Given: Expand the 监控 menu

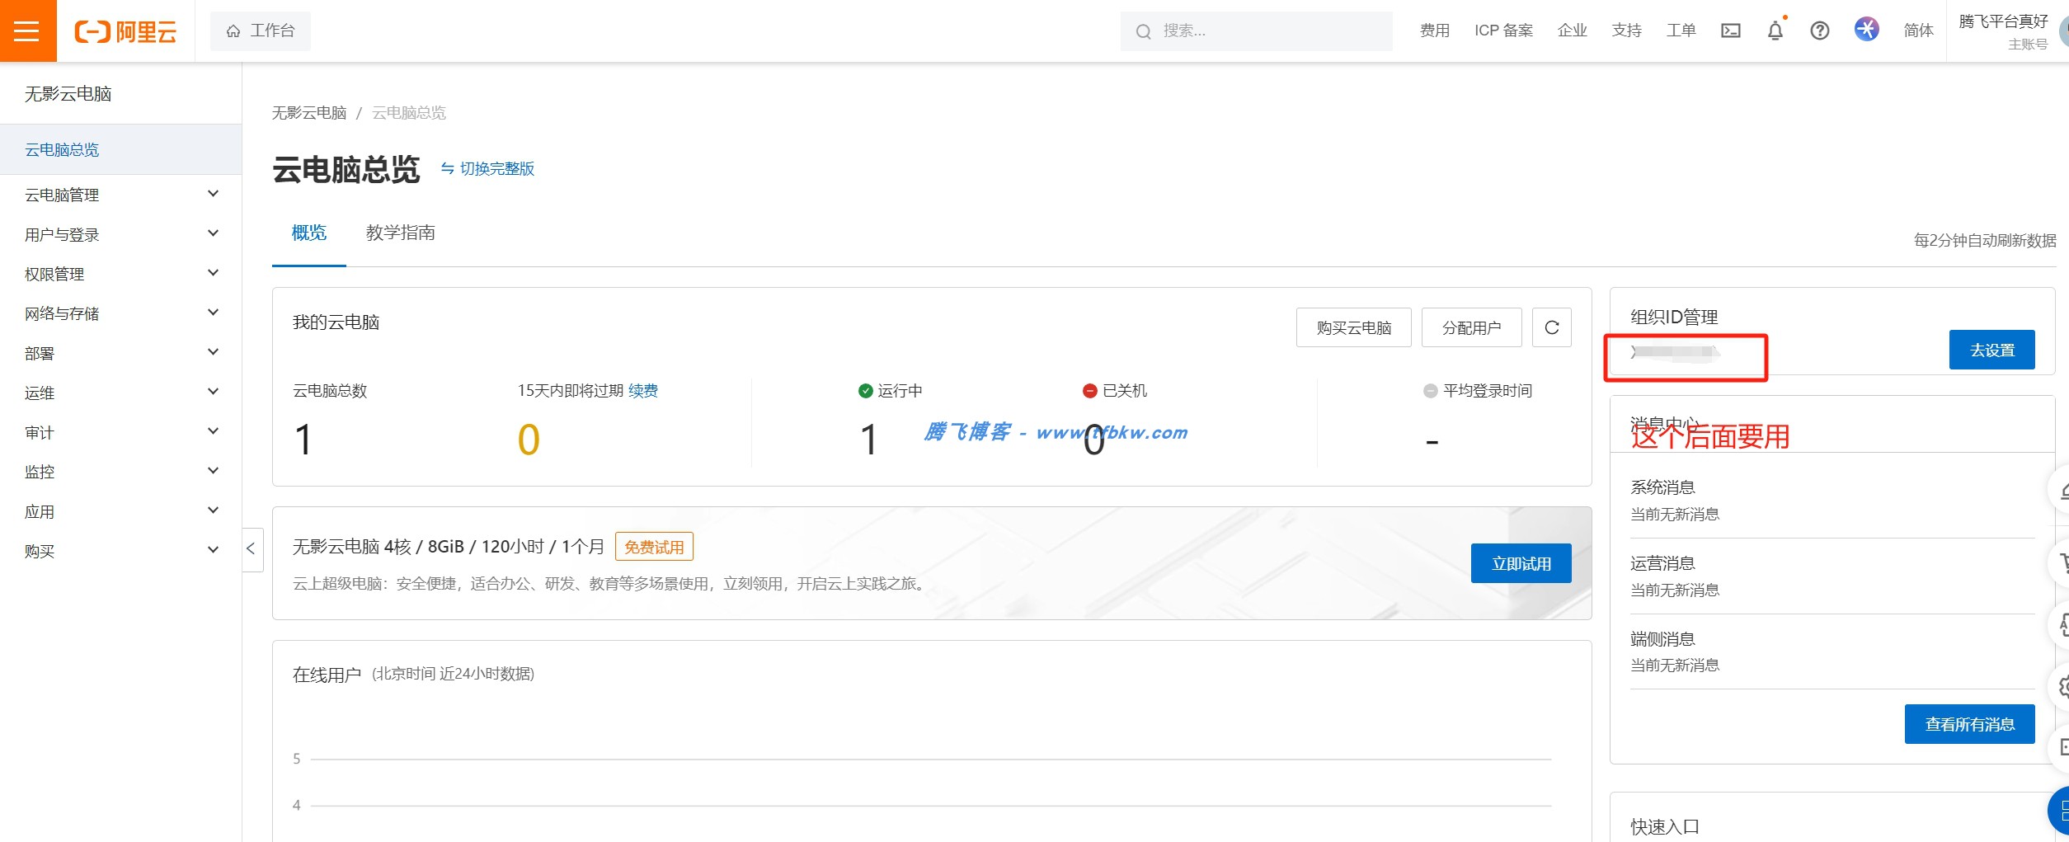Looking at the screenshot, I should click(121, 472).
